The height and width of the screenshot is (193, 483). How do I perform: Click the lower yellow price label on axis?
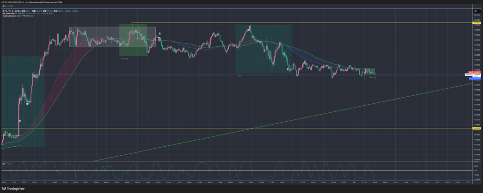click(476, 128)
